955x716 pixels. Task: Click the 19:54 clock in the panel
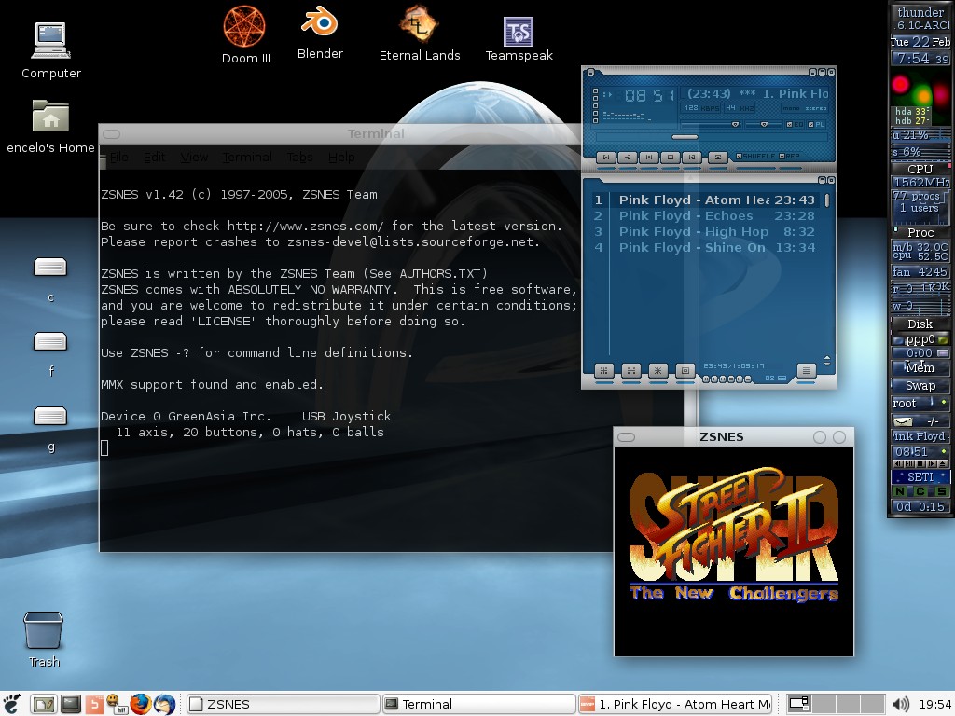point(934,705)
